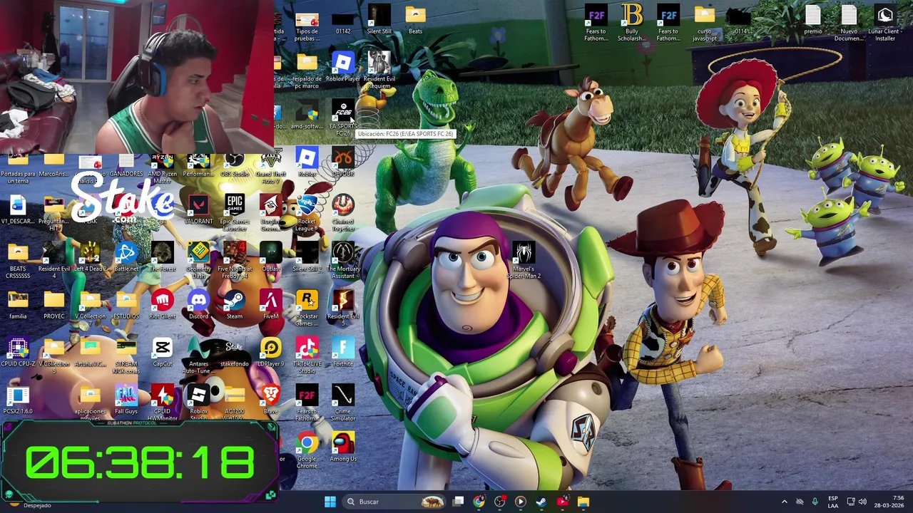
Task: Open LDPlayer 9 emulator shortcut
Action: (271, 353)
